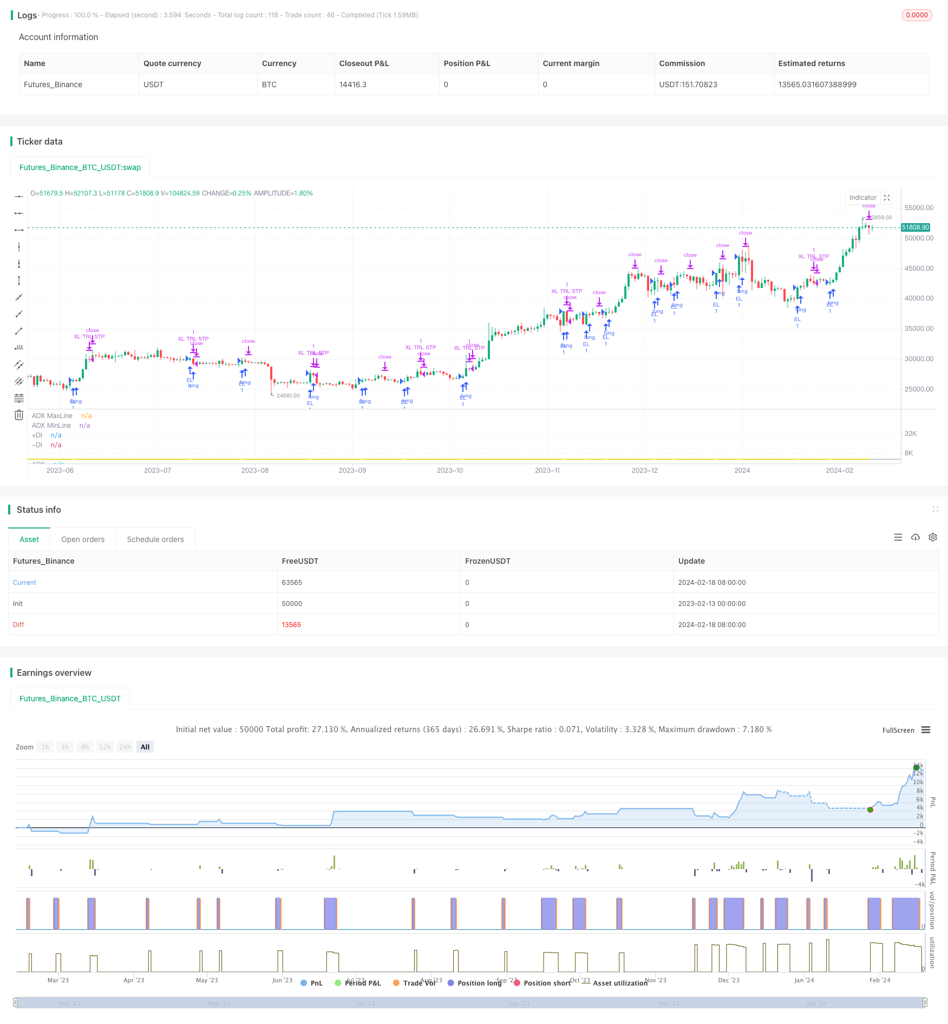Select the diagonal ray line tool
Viewport: 948px width, 1024px height.
tap(19, 314)
